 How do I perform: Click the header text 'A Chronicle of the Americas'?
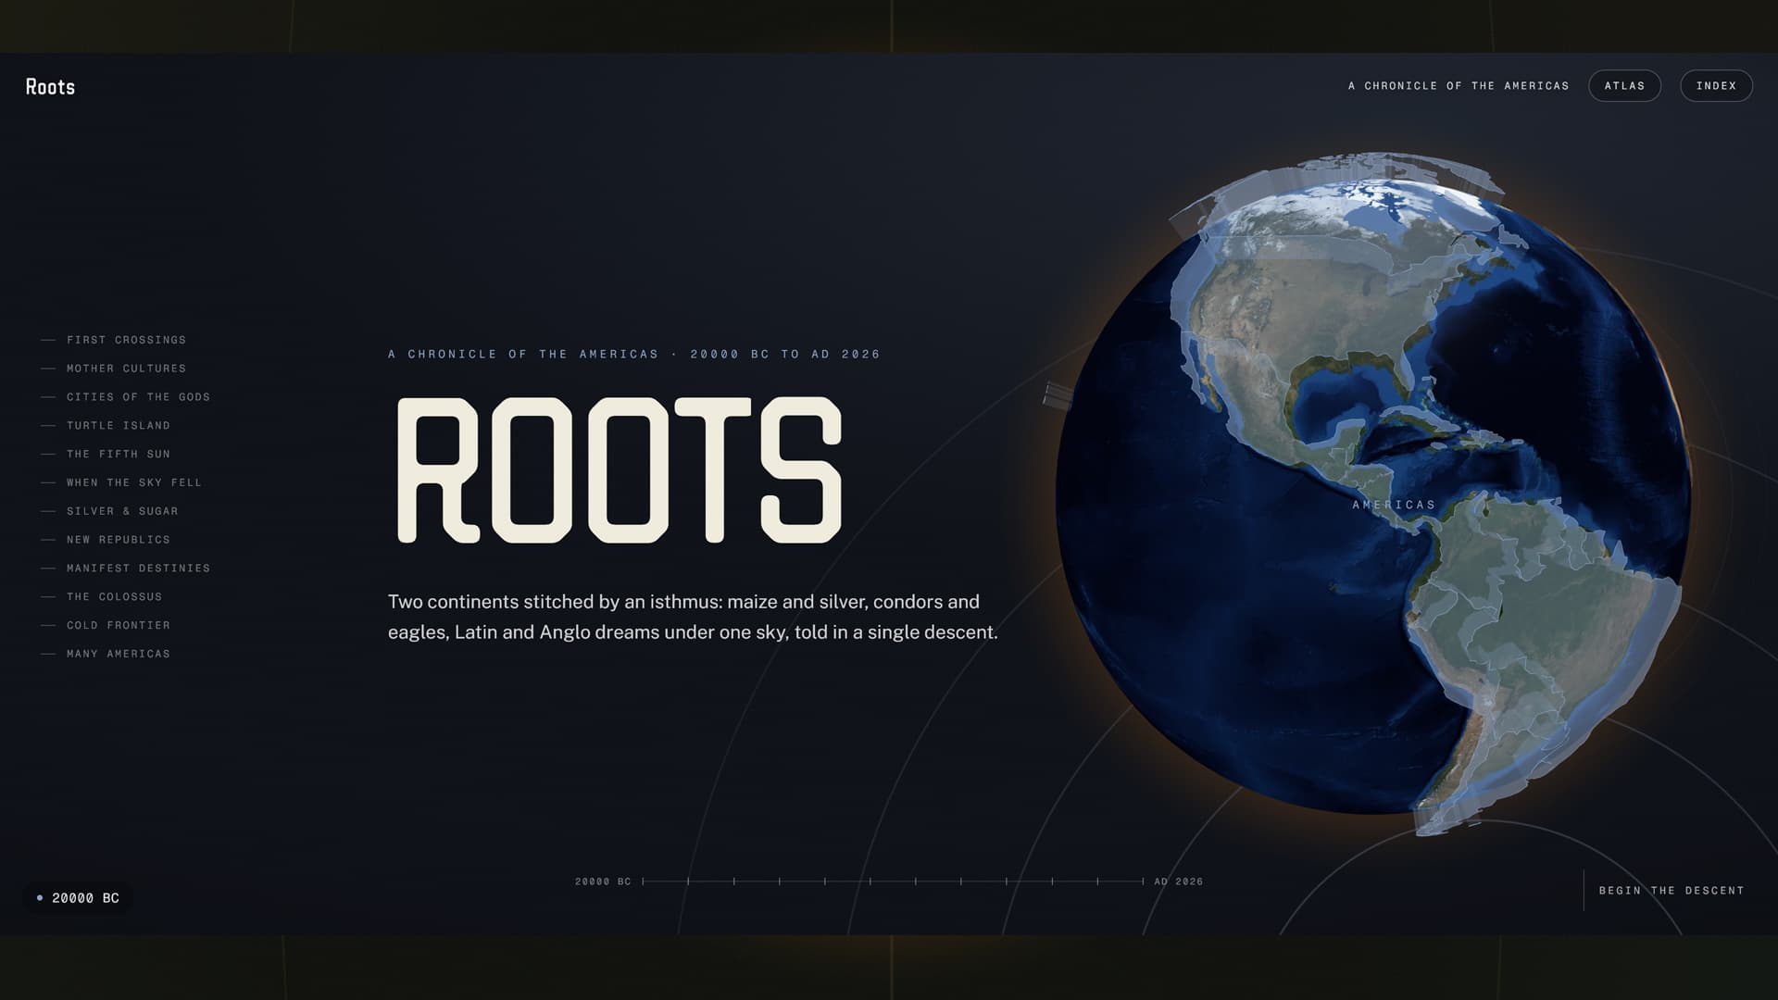1459,86
